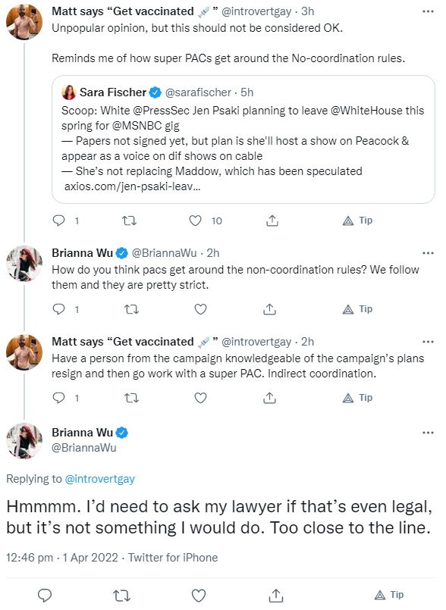Like Matt's indirect coordination reply
This screenshot has width=446, height=610.
coord(200,398)
